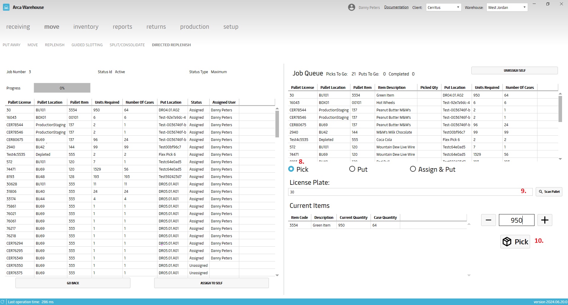Switch to the PUT AWAY tab
The height and width of the screenshot is (305, 568).
[x=12, y=45]
